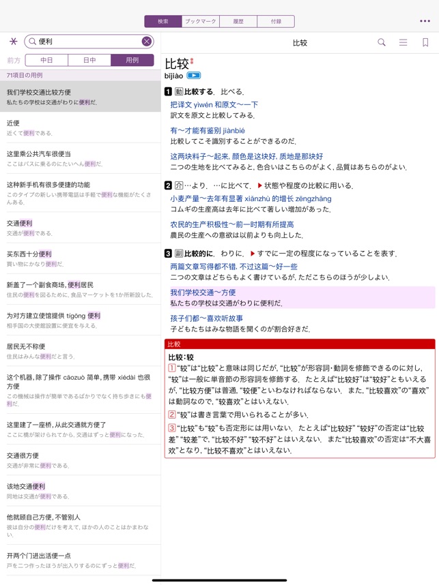Tap example 孩子们都～喜欢听故事

207,318
